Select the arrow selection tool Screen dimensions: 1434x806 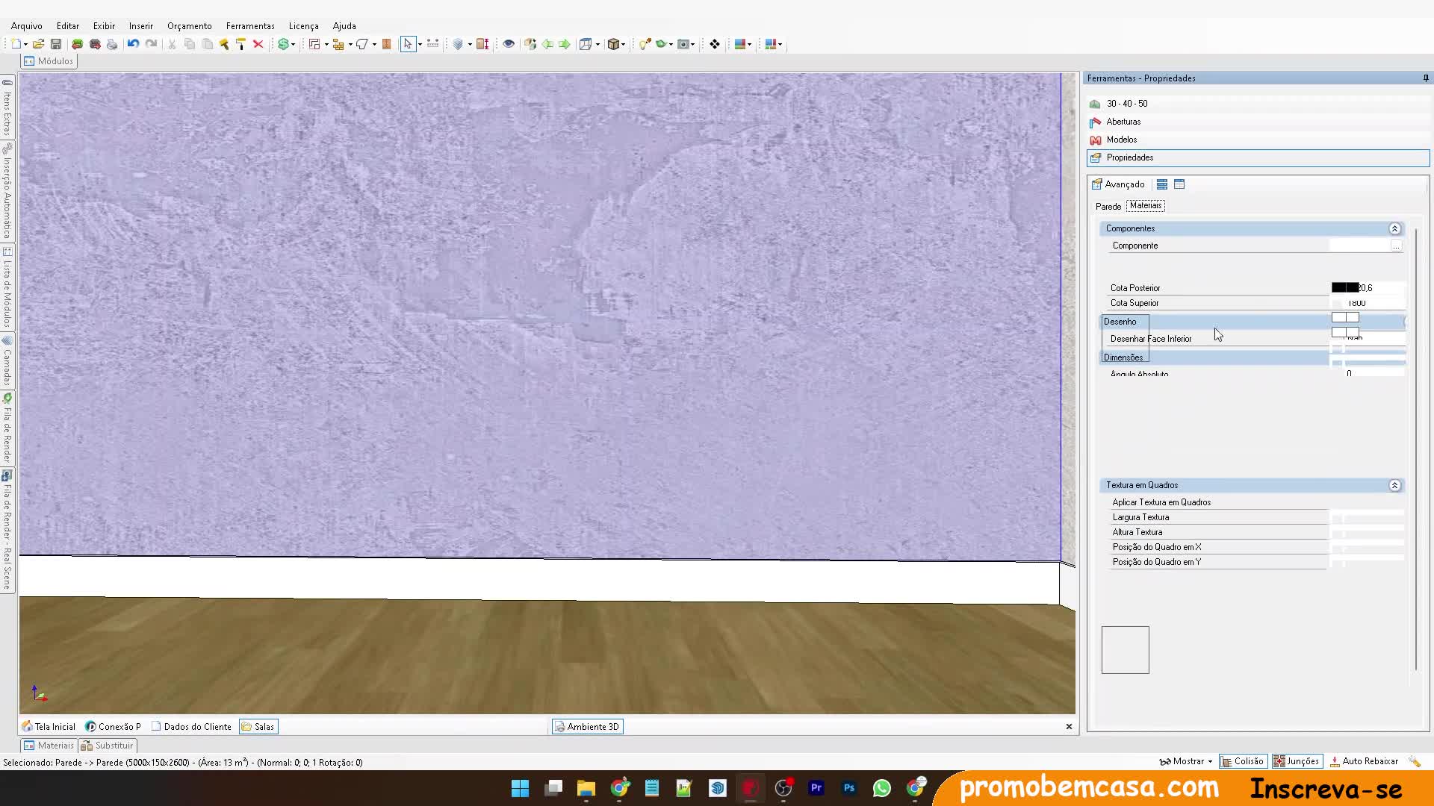pyautogui.click(x=408, y=44)
